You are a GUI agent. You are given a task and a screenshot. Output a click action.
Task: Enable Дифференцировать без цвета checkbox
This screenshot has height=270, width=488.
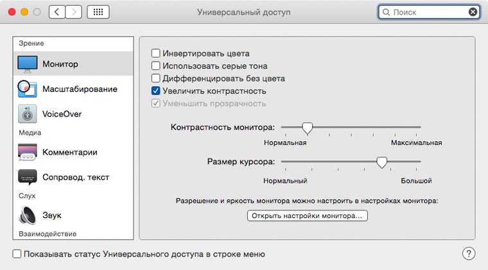click(x=155, y=79)
